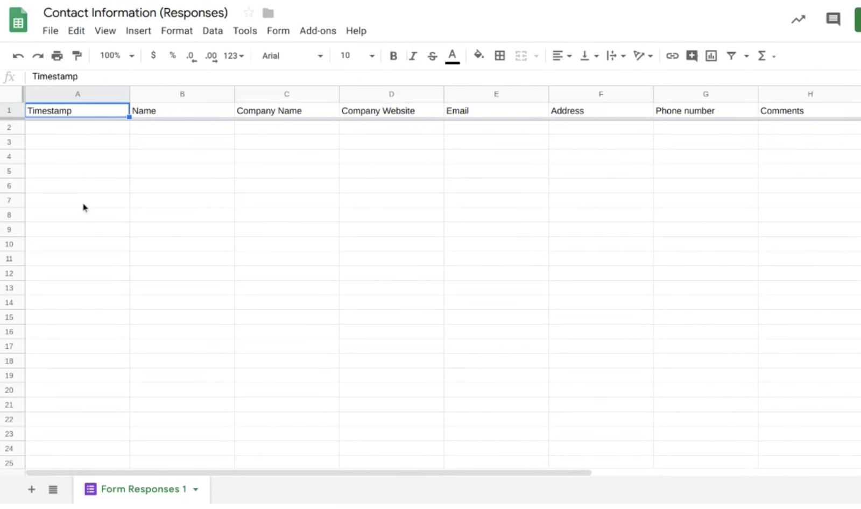The image size is (861, 509).
Task: Toggle italic formatting
Action: pyautogui.click(x=413, y=55)
